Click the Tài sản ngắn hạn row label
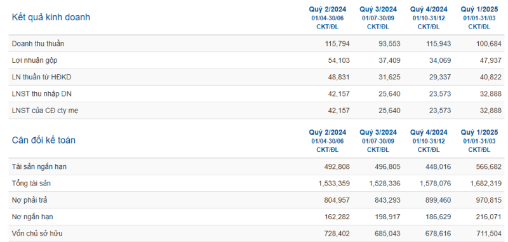Viewport: 508px width, 242px height. 39,167
